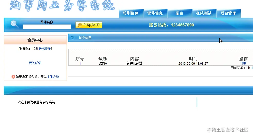The height and width of the screenshot is (137, 253).
Task: Click the red warning icon beside register notice
Action: click(13, 77)
